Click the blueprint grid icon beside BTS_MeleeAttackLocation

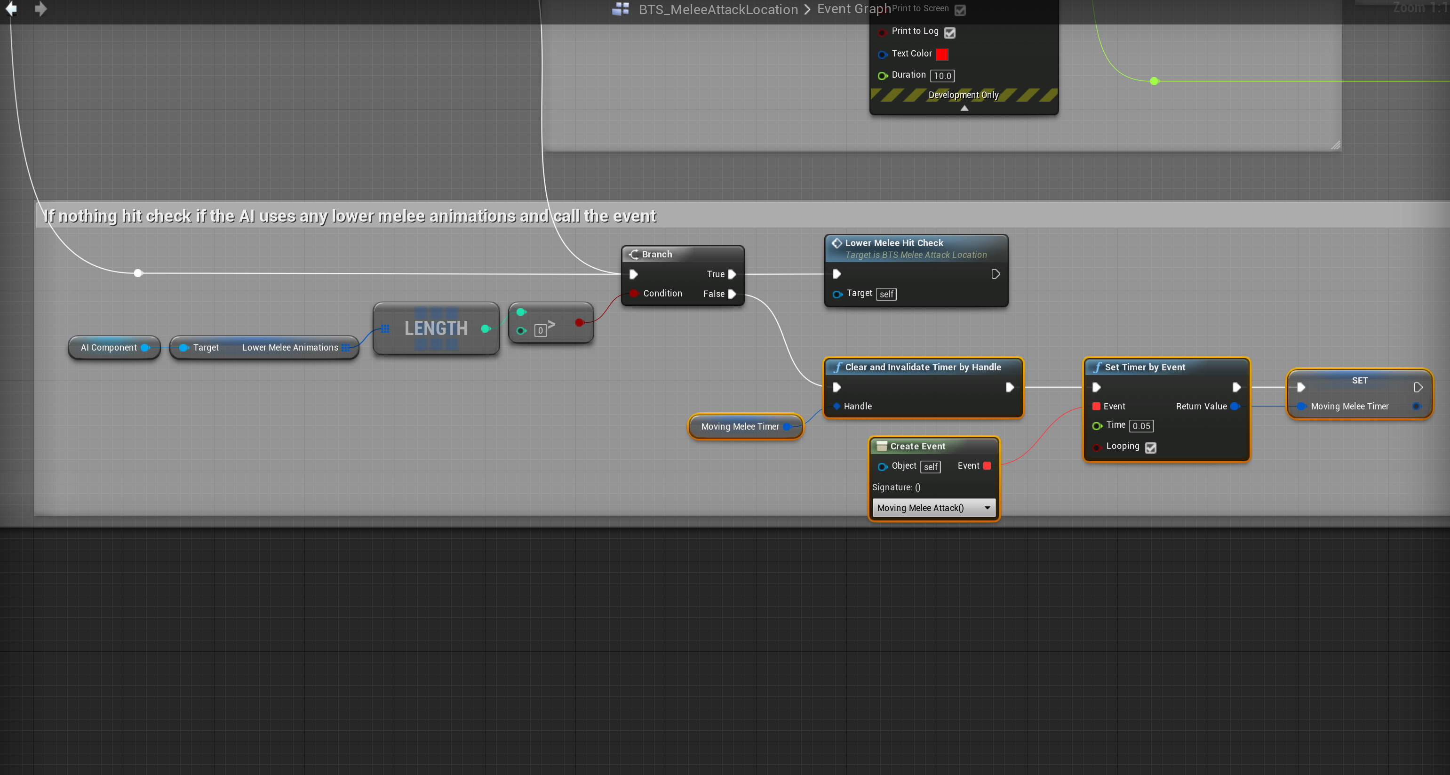tap(620, 9)
